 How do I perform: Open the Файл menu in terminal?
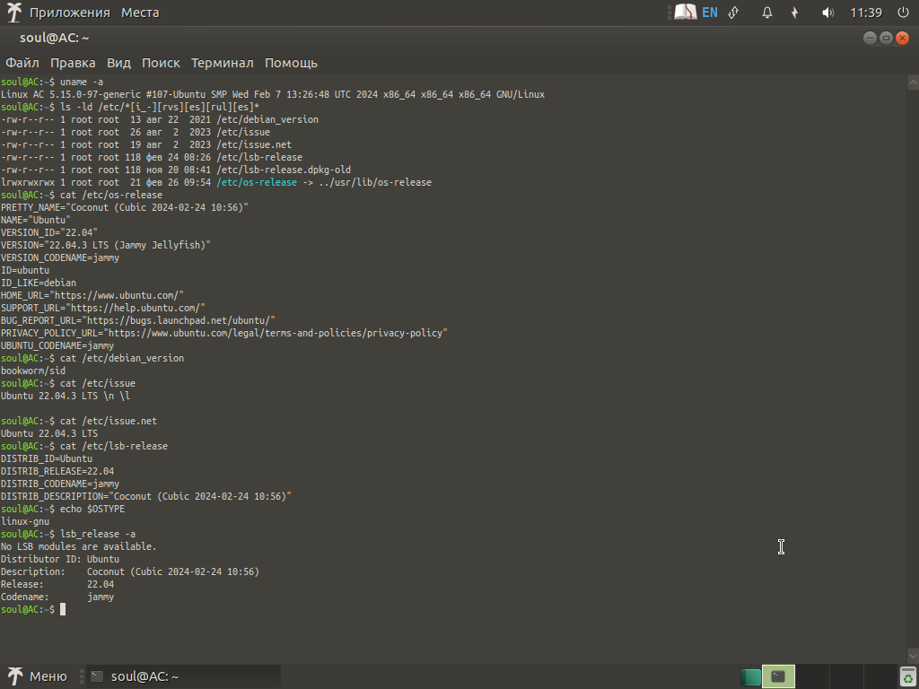(x=22, y=63)
